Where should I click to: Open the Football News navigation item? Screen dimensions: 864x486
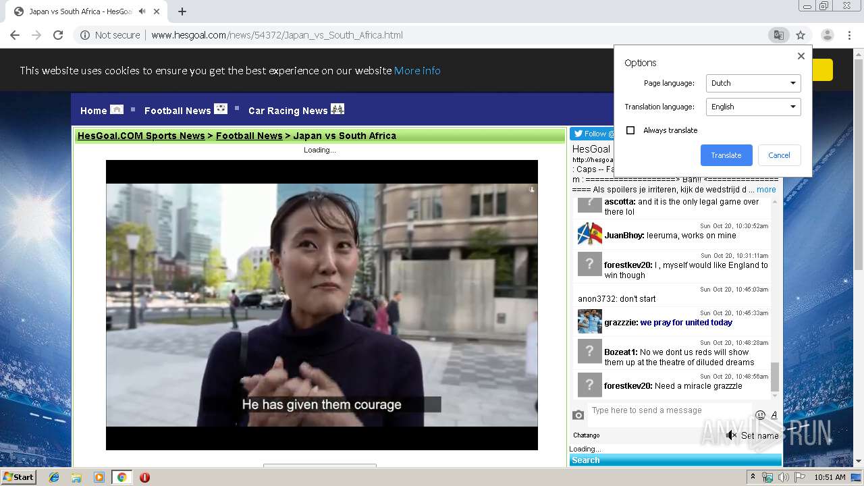tap(178, 111)
